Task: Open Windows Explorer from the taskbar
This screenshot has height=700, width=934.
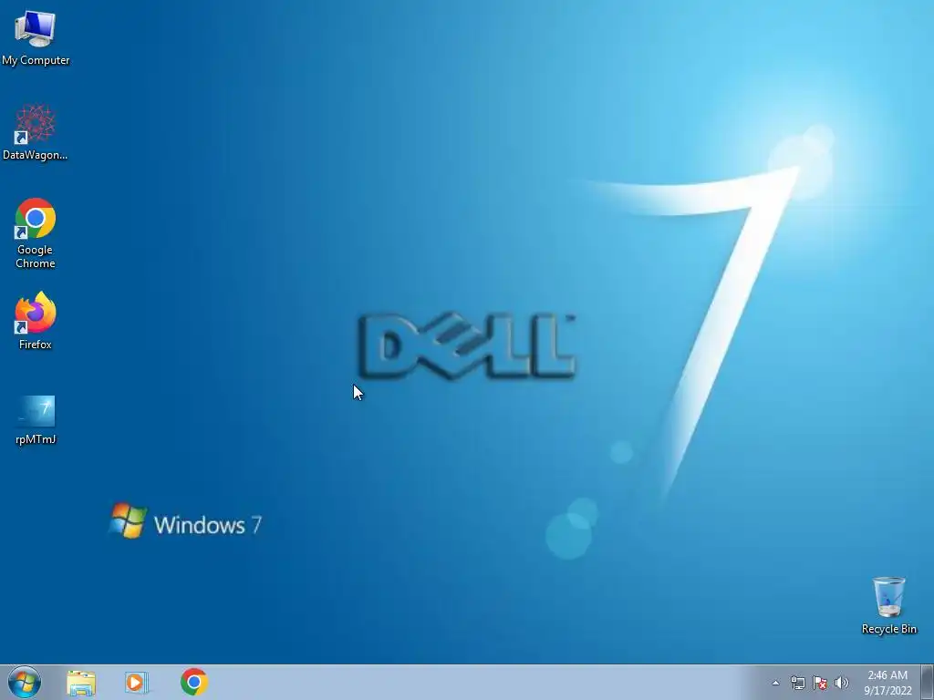Action: [81, 683]
